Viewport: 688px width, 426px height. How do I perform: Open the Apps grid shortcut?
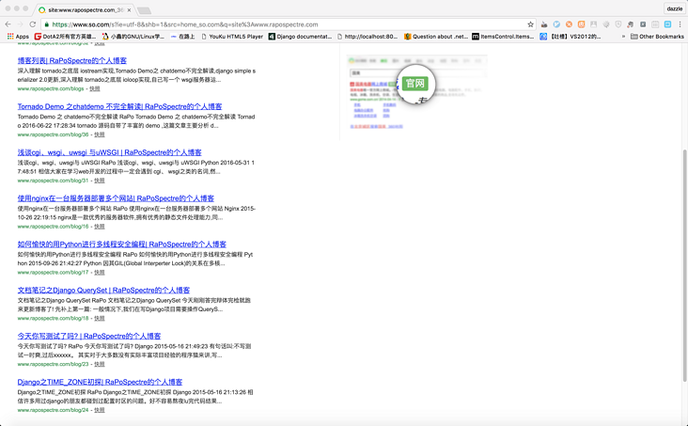(18, 37)
